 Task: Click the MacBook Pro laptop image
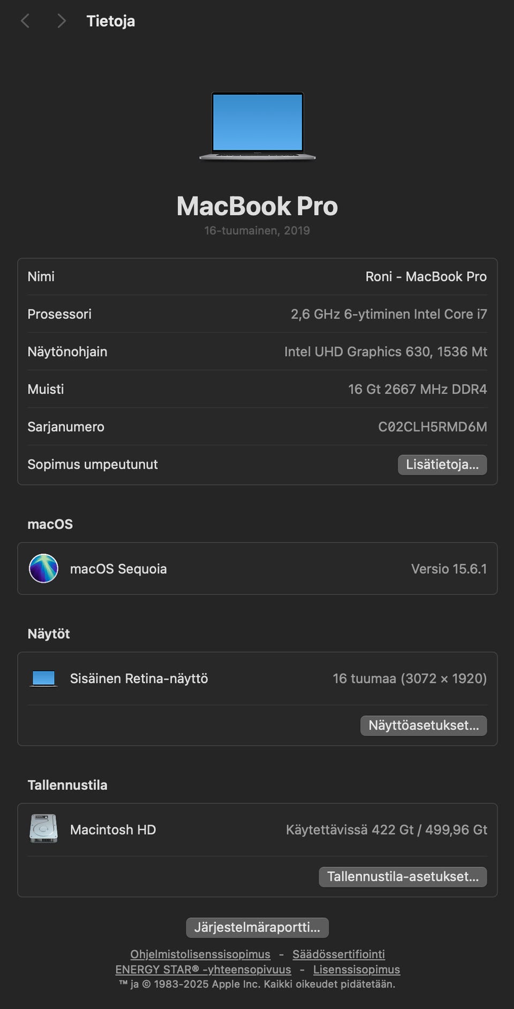(258, 126)
